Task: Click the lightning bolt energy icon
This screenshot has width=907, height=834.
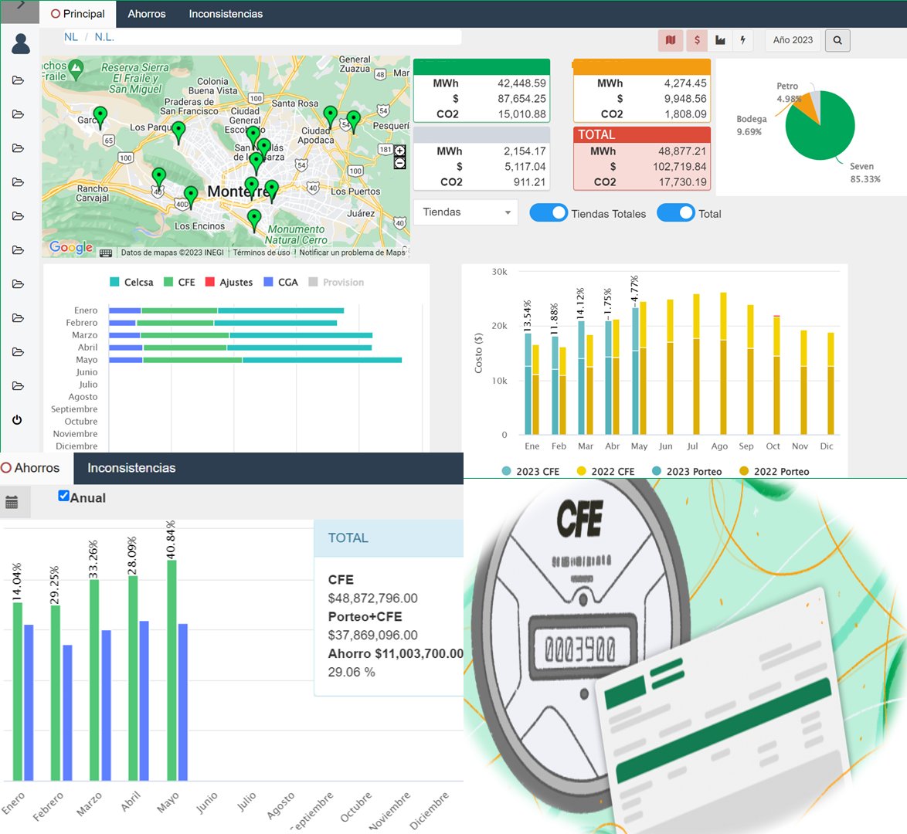Action: [743, 40]
